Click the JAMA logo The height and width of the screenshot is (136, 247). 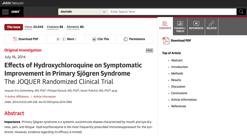pos(16,12)
